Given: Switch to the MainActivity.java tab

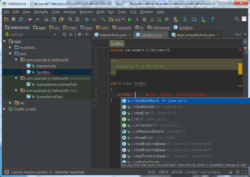Looking at the screenshot, I should [x=112, y=35].
